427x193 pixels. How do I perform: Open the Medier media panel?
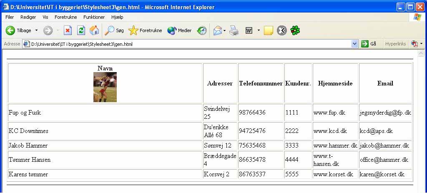179,30
